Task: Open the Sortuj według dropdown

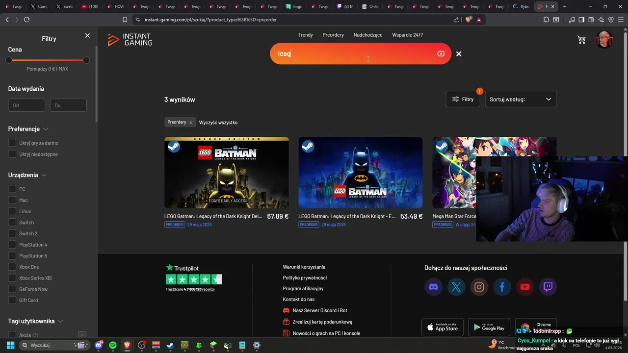Action: (521, 99)
